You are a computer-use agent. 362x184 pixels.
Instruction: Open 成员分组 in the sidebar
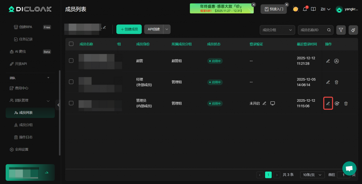click(28, 125)
